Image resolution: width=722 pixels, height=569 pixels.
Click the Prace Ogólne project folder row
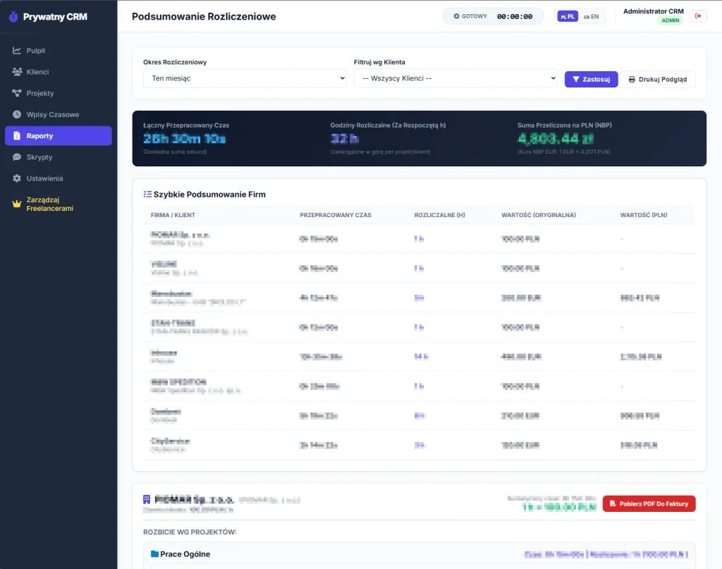(419, 553)
